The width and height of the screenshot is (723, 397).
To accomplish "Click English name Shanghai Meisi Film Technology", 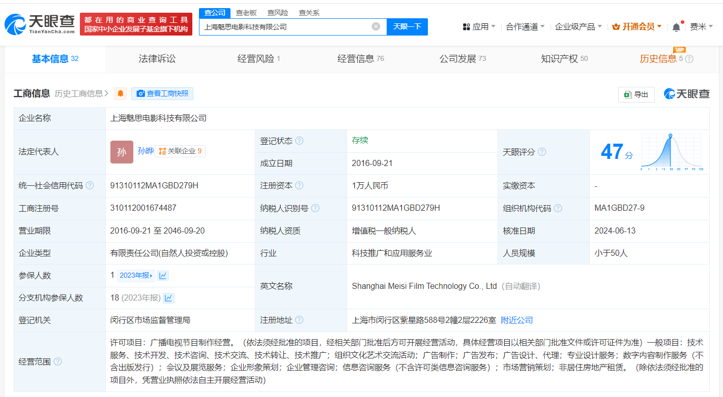I will pos(424,286).
